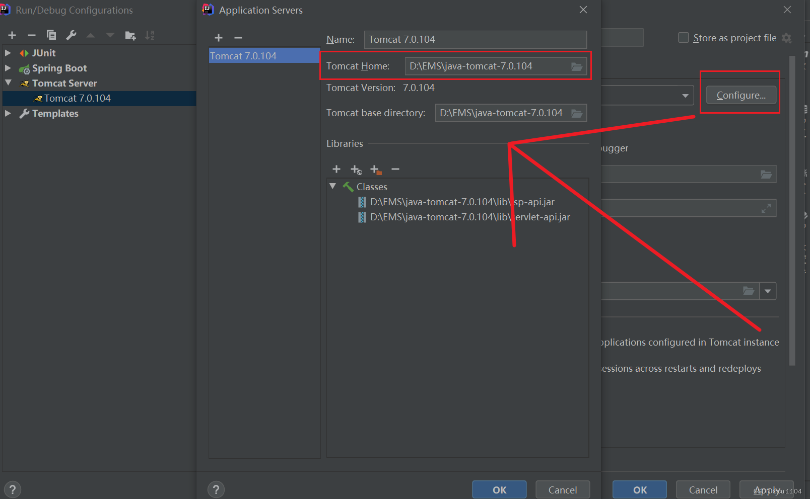Copy configuration icon in Run/Debug toolbar
The height and width of the screenshot is (499, 810).
tap(51, 35)
